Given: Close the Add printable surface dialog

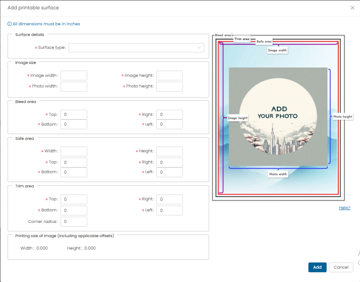Looking at the screenshot, I should pyautogui.click(x=352, y=8).
